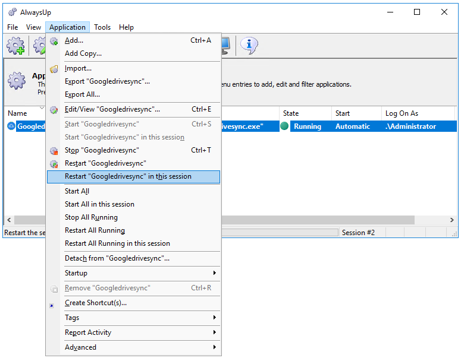Click the green Running state indicator

point(284,126)
